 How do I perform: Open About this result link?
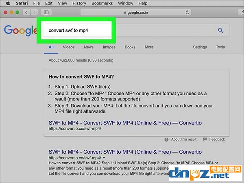click(x=184, y=139)
